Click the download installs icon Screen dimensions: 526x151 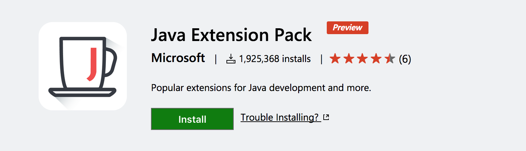pyautogui.click(x=231, y=59)
